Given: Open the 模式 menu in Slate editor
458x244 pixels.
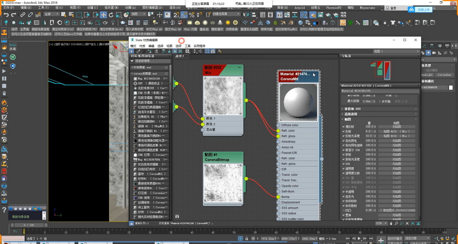Looking at the screenshot, I should point(133,46).
